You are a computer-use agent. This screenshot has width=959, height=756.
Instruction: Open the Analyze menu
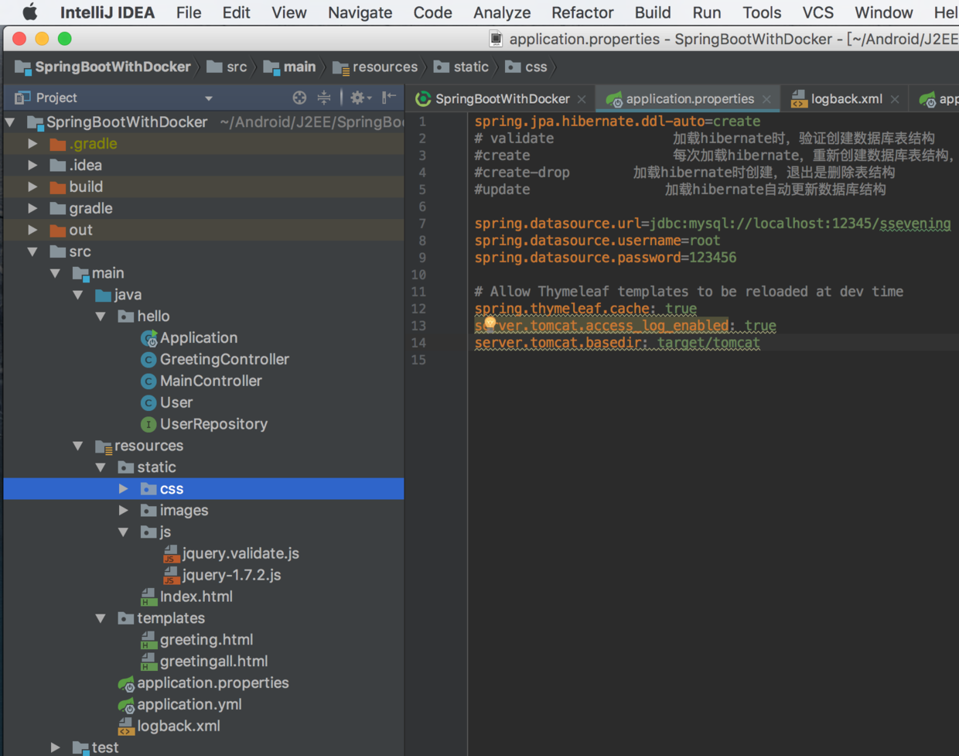(x=502, y=12)
